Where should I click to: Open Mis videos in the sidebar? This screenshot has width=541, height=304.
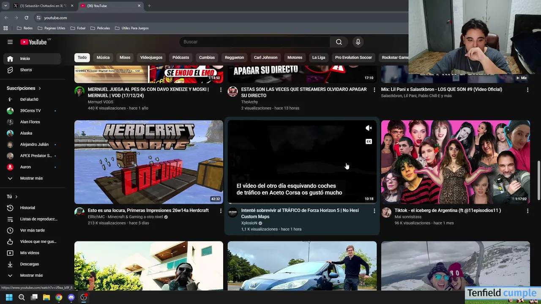click(x=32, y=253)
